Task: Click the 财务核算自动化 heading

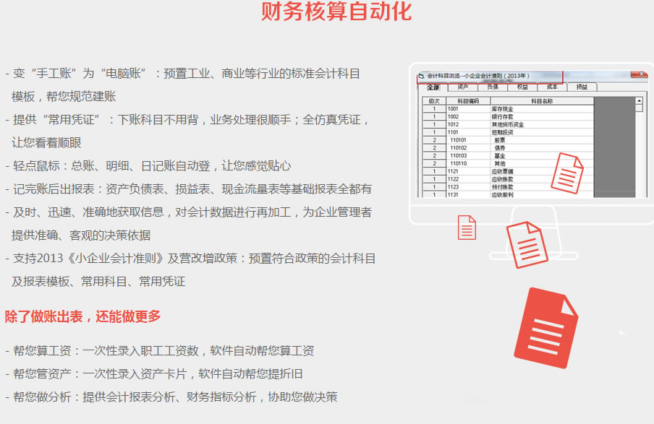Action: [336, 12]
